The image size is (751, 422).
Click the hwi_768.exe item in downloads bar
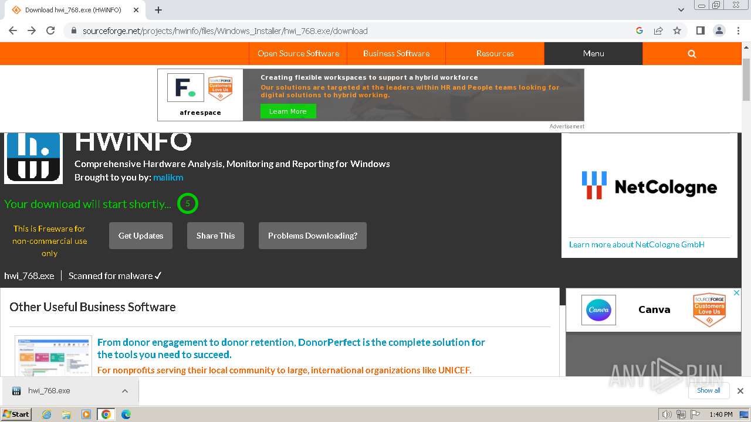point(49,390)
